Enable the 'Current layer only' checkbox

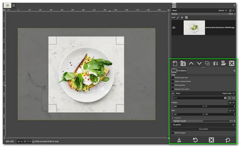tap(173, 78)
